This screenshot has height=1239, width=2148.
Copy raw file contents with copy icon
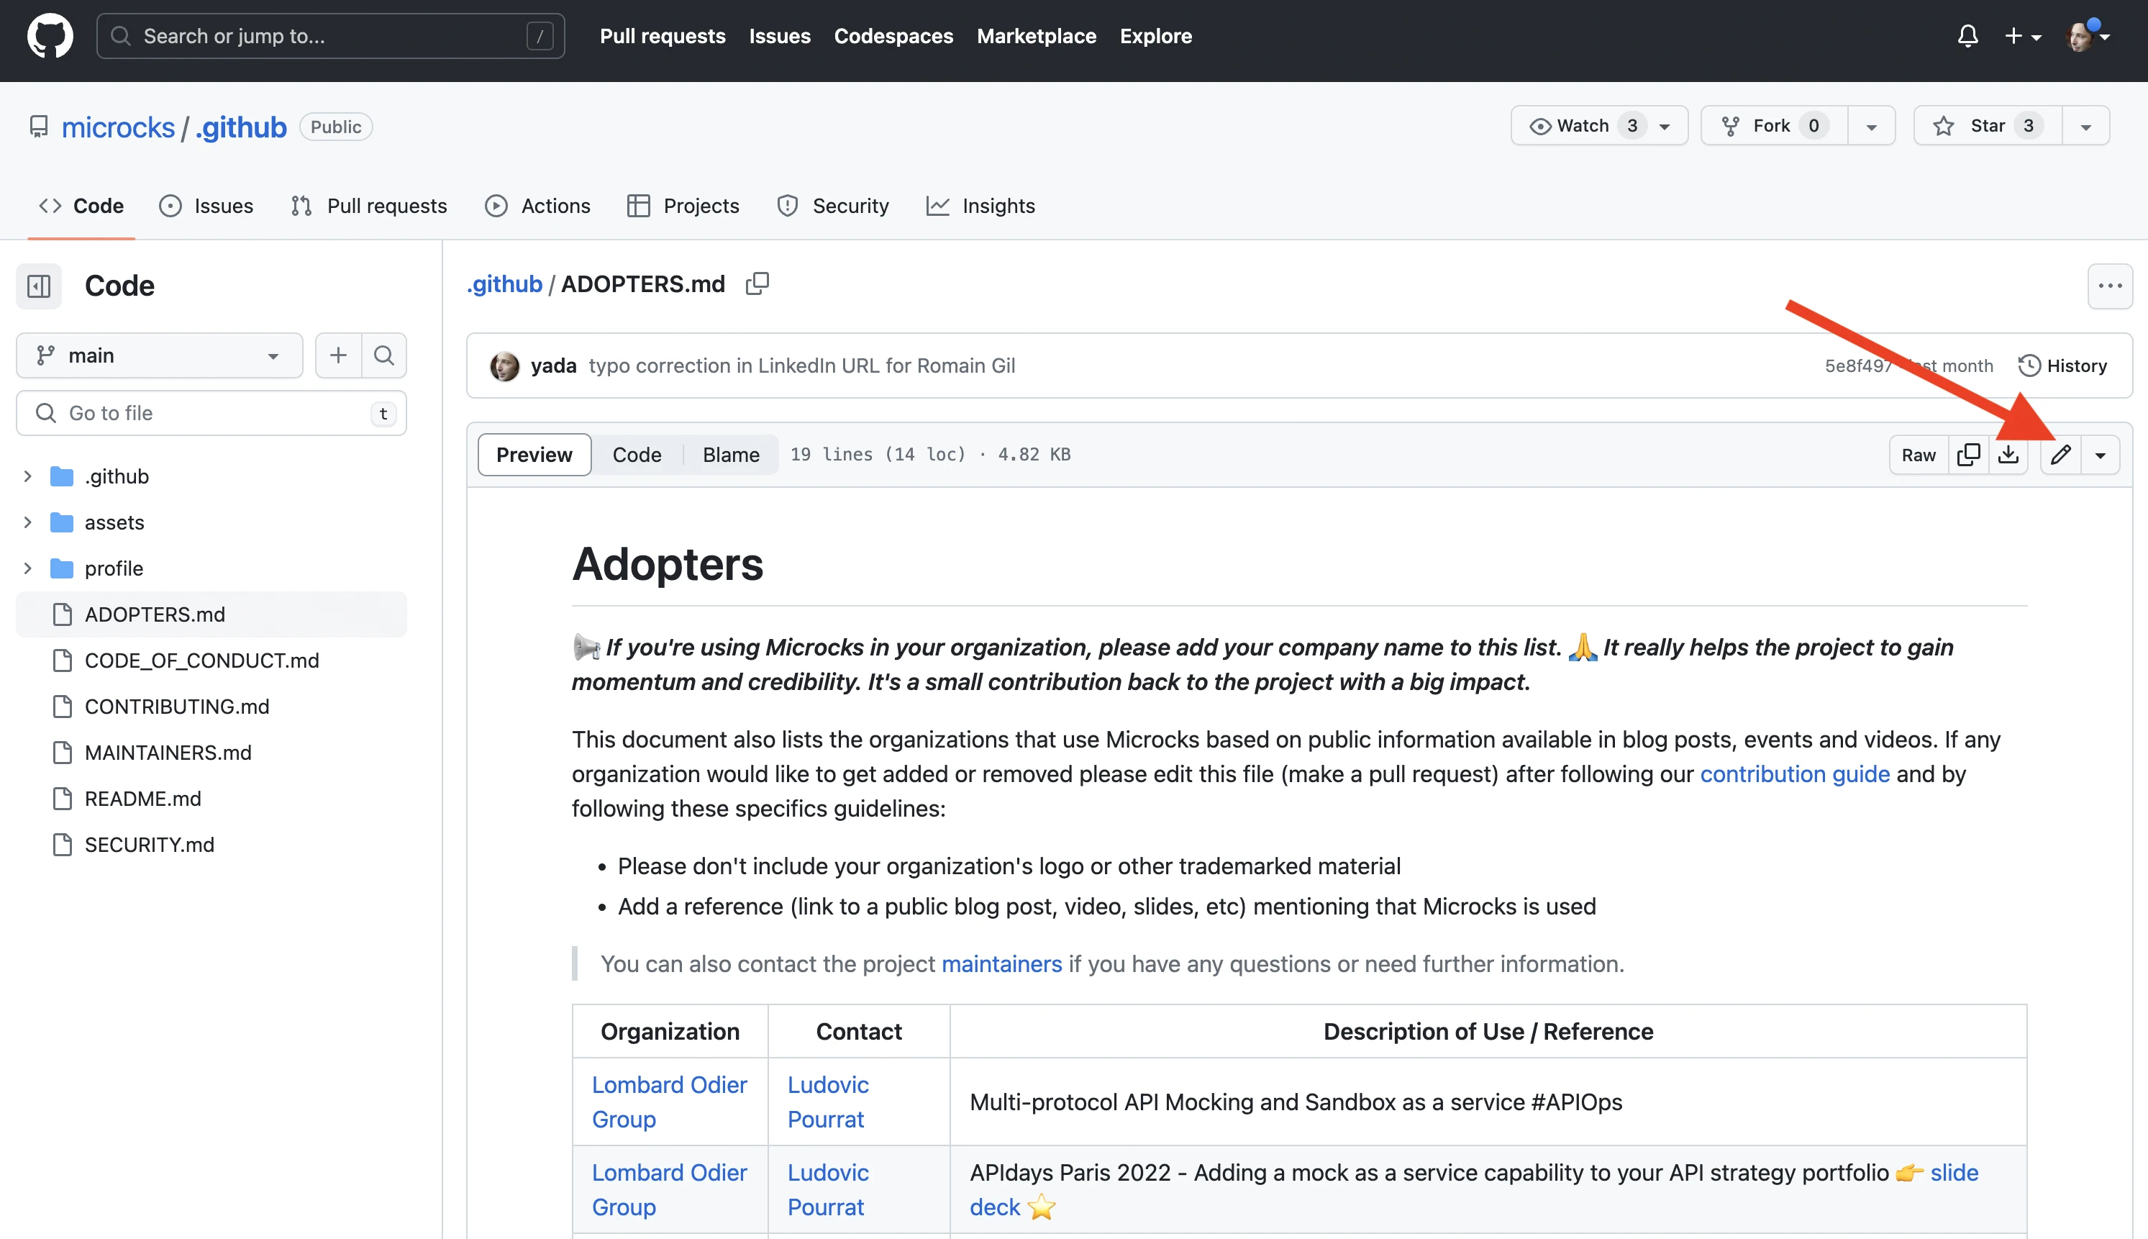click(x=1967, y=455)
